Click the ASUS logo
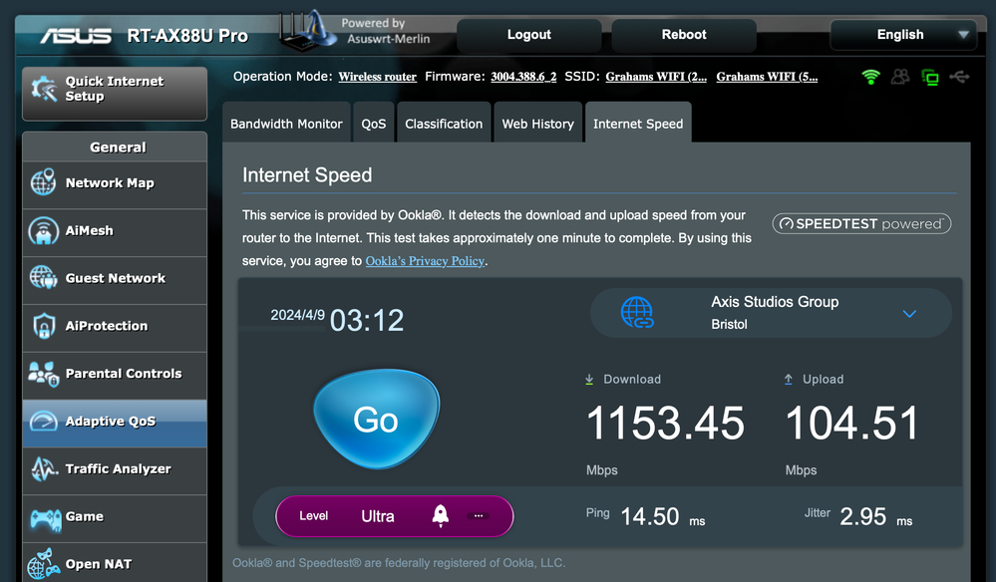 coord(76,36)
